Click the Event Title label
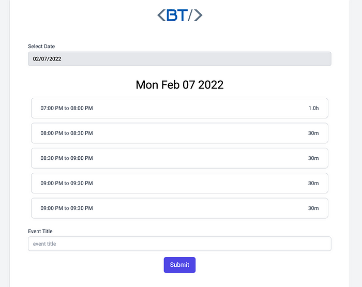The height and width of the screenshot is (287, 362). pos(40,231)
